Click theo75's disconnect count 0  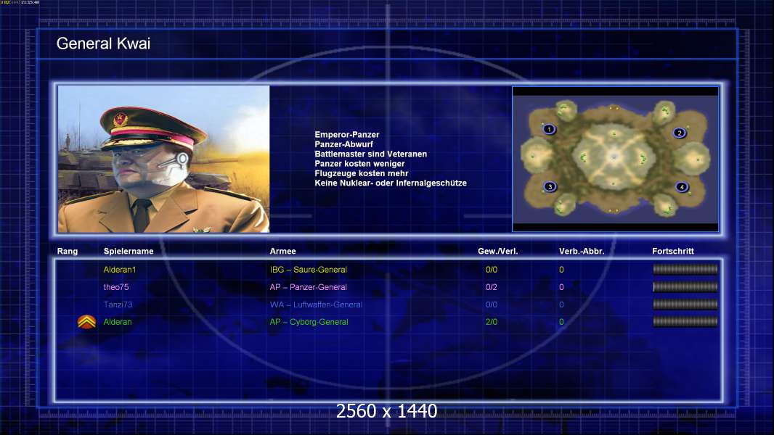point(561,287)
